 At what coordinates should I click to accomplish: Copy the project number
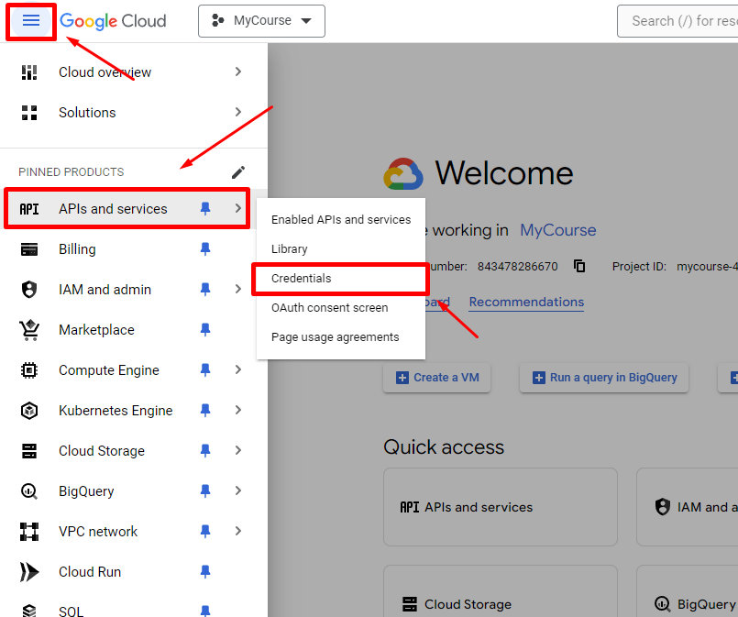pos(579,266)
